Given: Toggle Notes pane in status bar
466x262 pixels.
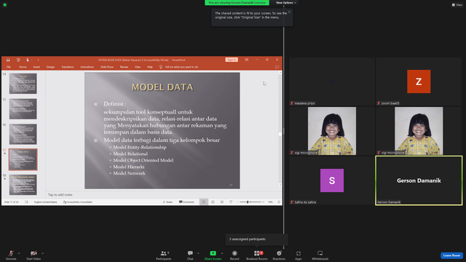Looking at the screenshot, I should 167,202.
